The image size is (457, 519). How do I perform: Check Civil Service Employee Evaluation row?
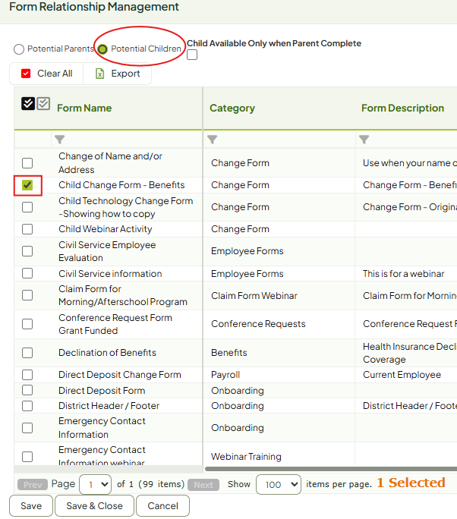pyautogui.click(x=27, y=251)
